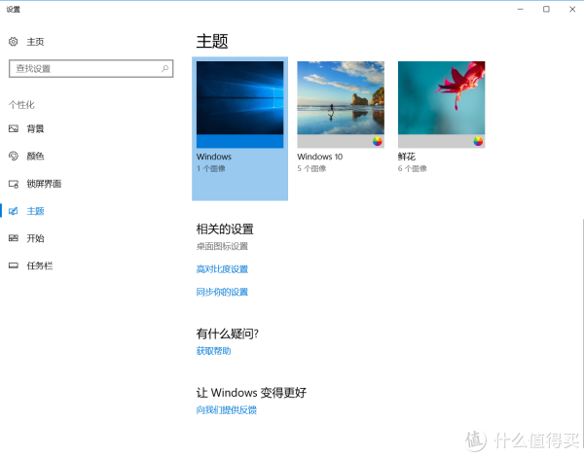Go to 锁屏界面 lock screen page

point(44,184)
